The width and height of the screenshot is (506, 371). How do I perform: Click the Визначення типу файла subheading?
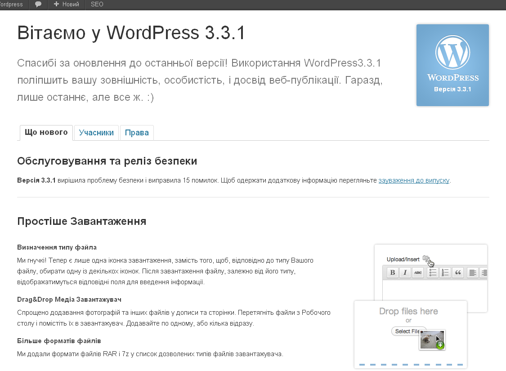(57, 247)
